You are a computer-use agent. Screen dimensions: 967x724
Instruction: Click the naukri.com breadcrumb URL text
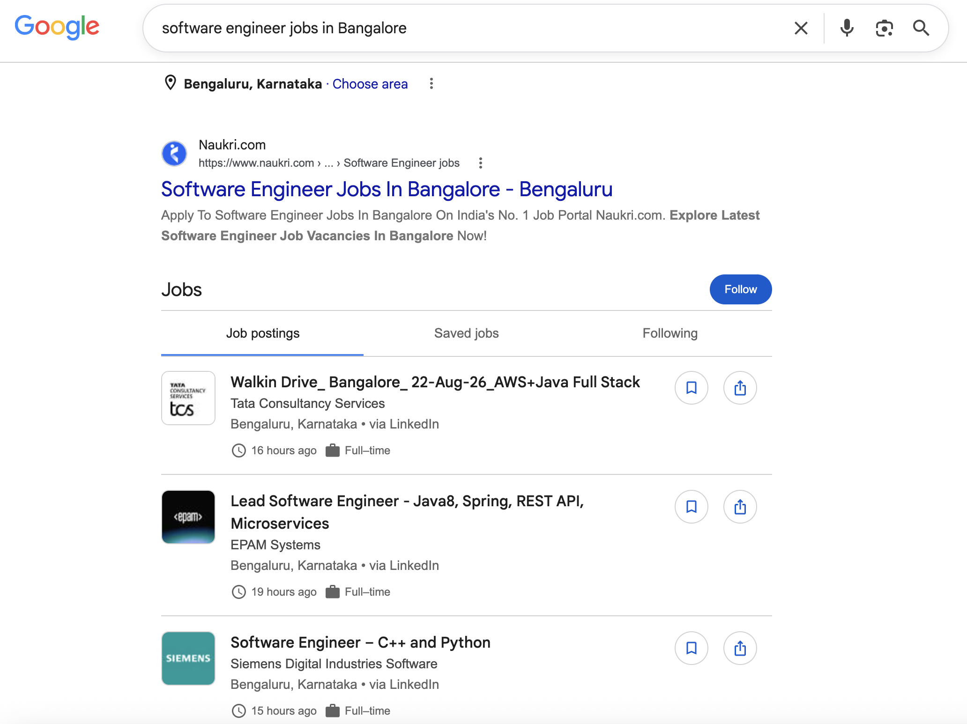(329, 163)
